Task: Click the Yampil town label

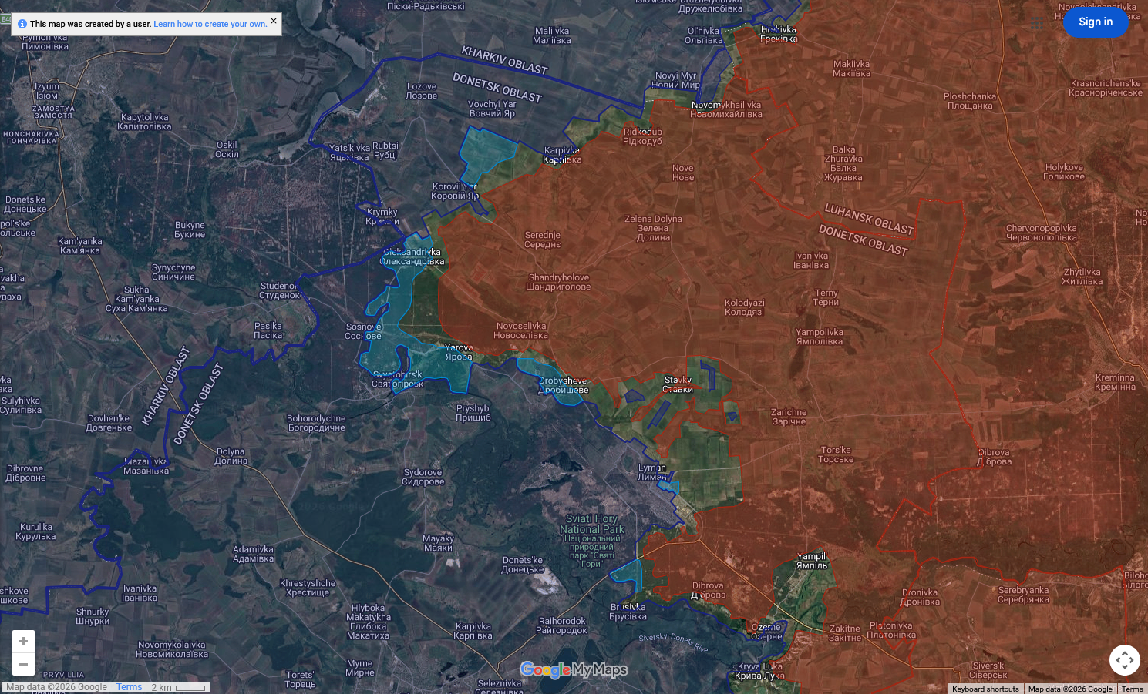Action: click(x=812, y=561)
